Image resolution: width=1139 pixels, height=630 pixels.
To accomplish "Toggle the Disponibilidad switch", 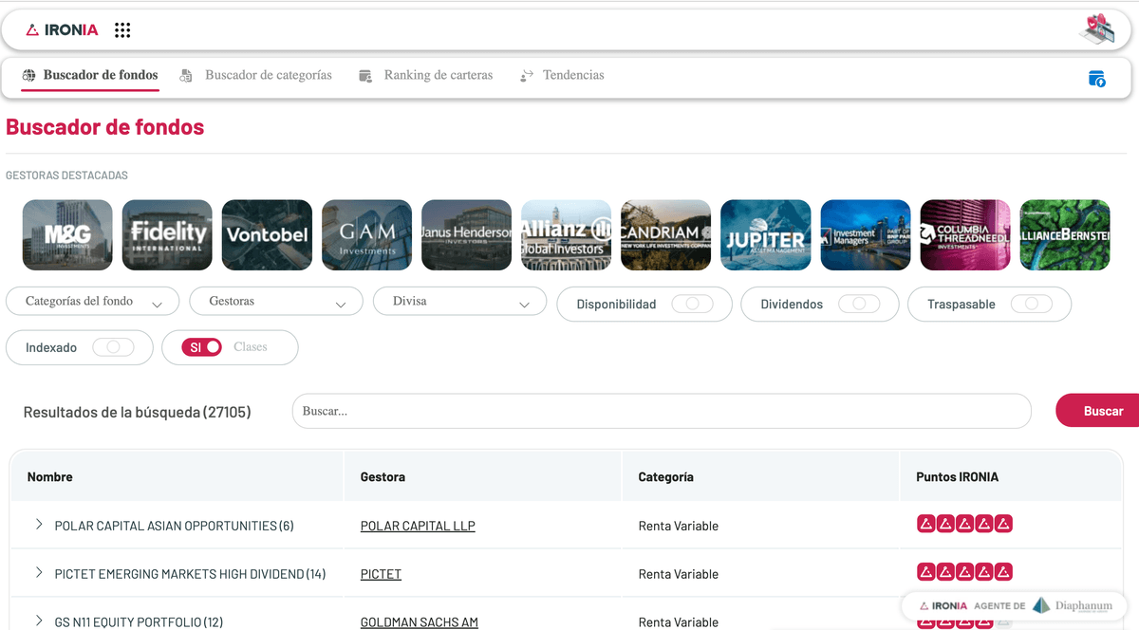I will (x=691, y=305).
